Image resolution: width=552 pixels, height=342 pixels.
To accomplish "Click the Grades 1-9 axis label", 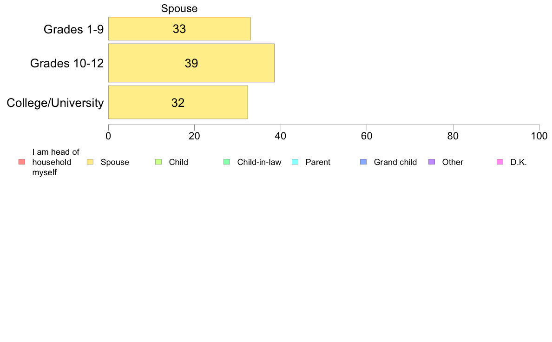I will point(73,29).
